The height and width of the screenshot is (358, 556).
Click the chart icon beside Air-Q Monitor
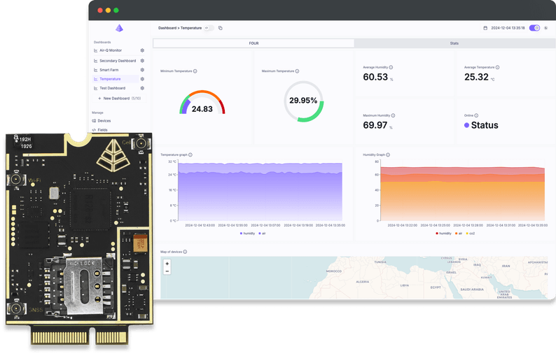pos(95,50)
